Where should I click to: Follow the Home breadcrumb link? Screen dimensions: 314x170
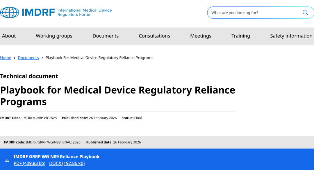pos(6,58)
